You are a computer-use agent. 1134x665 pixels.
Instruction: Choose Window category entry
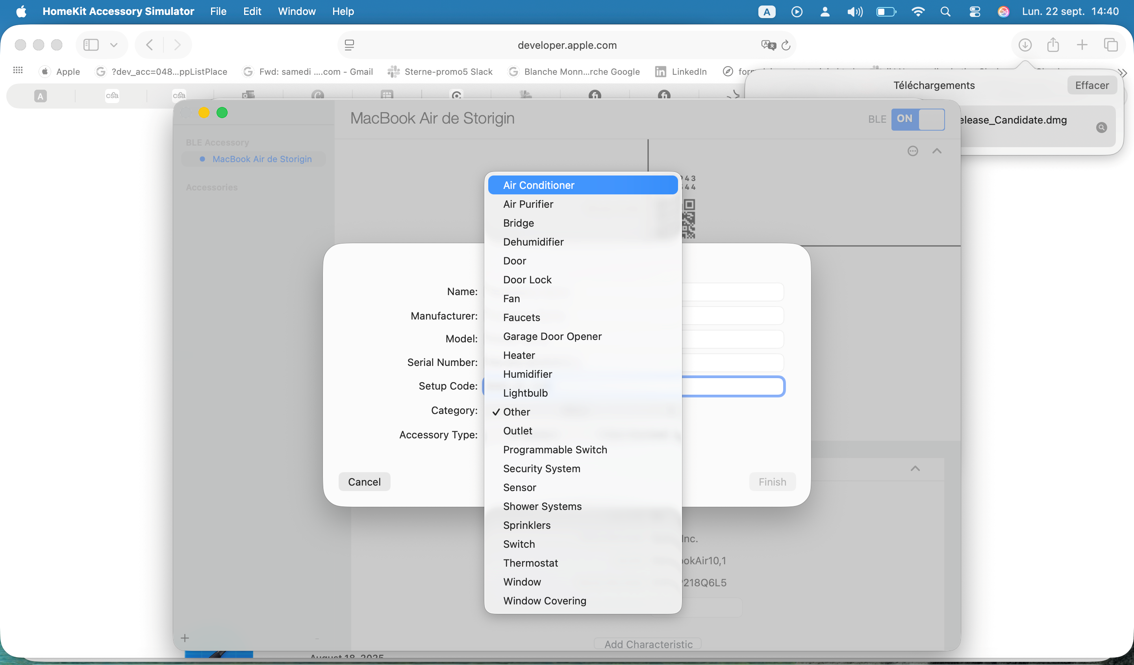[x=583, y=582]
